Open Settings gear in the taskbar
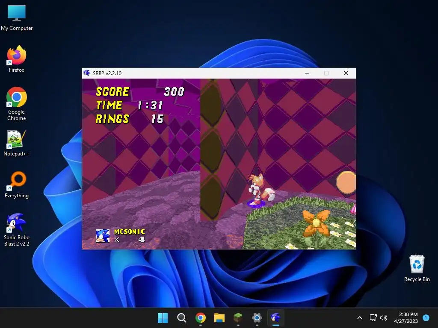 coord(257,318)
